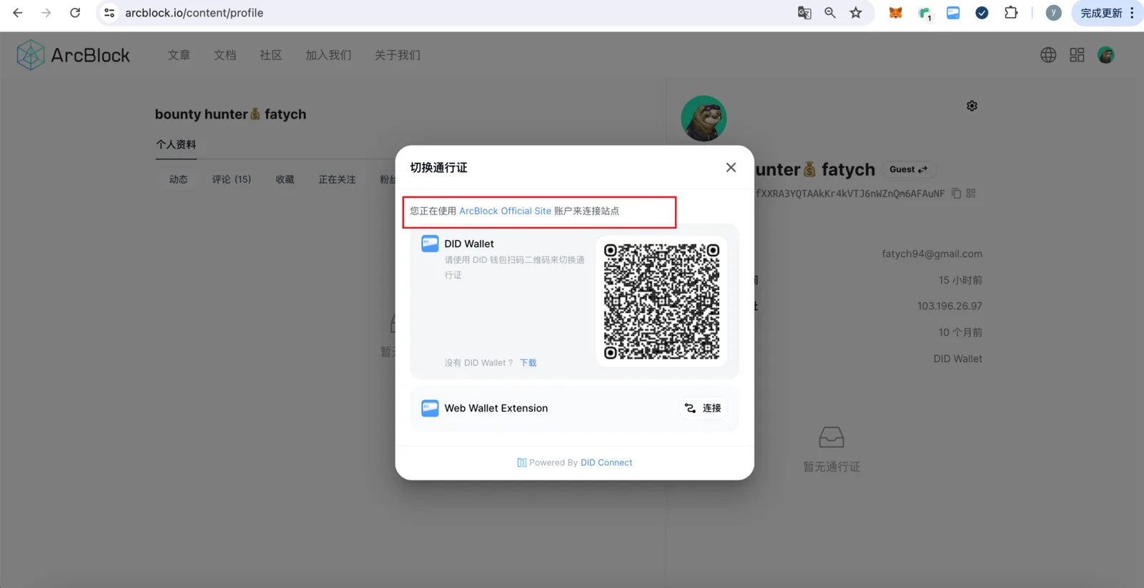Open the DID Connect link
Screen dimensions: 1144x588
coord(606,463)
